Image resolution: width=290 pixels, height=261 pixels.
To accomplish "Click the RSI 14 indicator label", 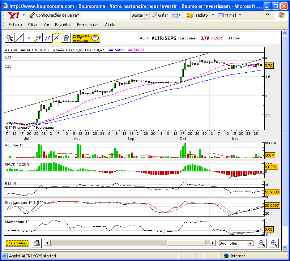I will tap(10, 183).
